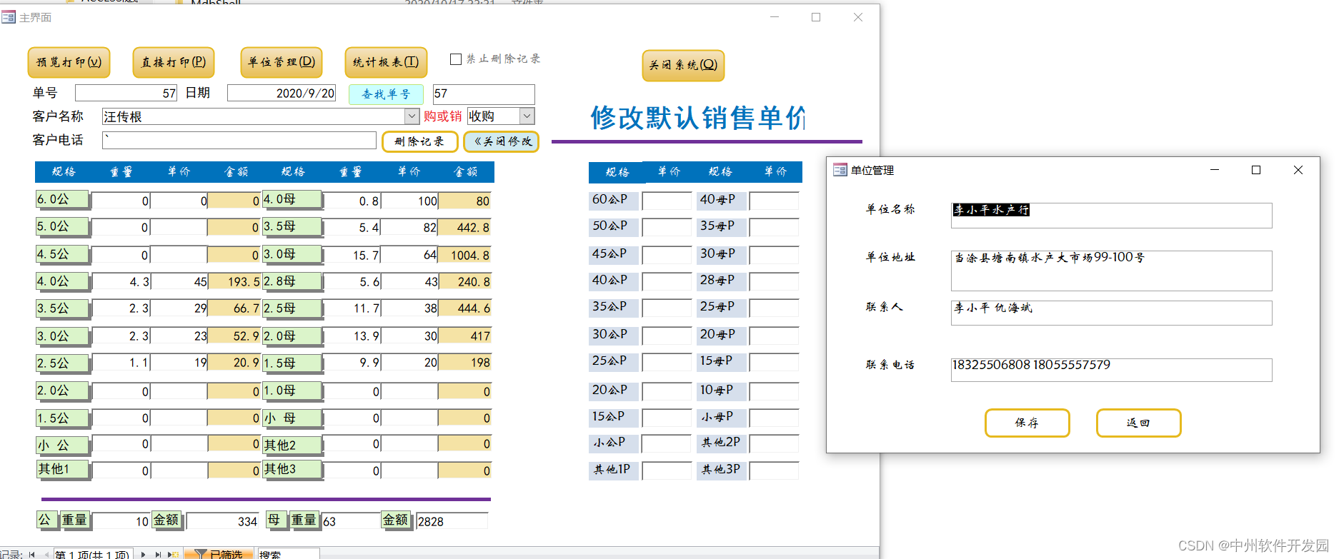Click the 单位地址 text box

[x=1111, y=271]
